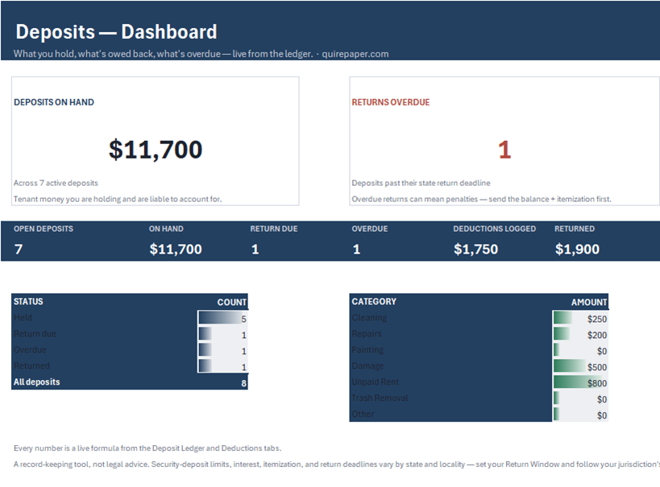The width and height of the screenshot is (660, 487).
Task: Select the 'A record-keeping tool, not legal advice' disclaimer
Action: (337, 464)
